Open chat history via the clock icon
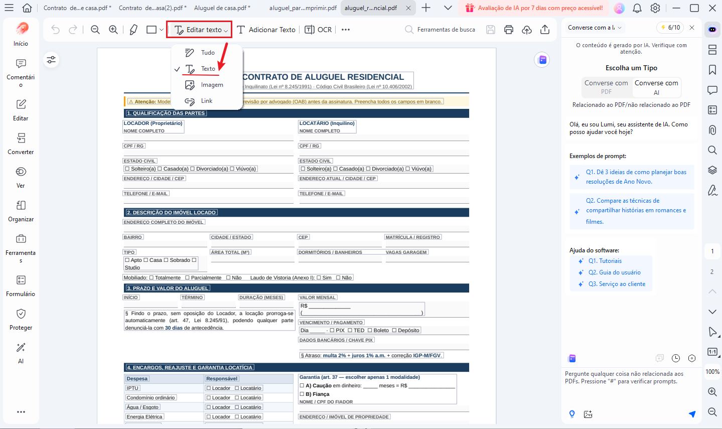The height and width of the screenshot is (429, 722). [x=675, y=358]
